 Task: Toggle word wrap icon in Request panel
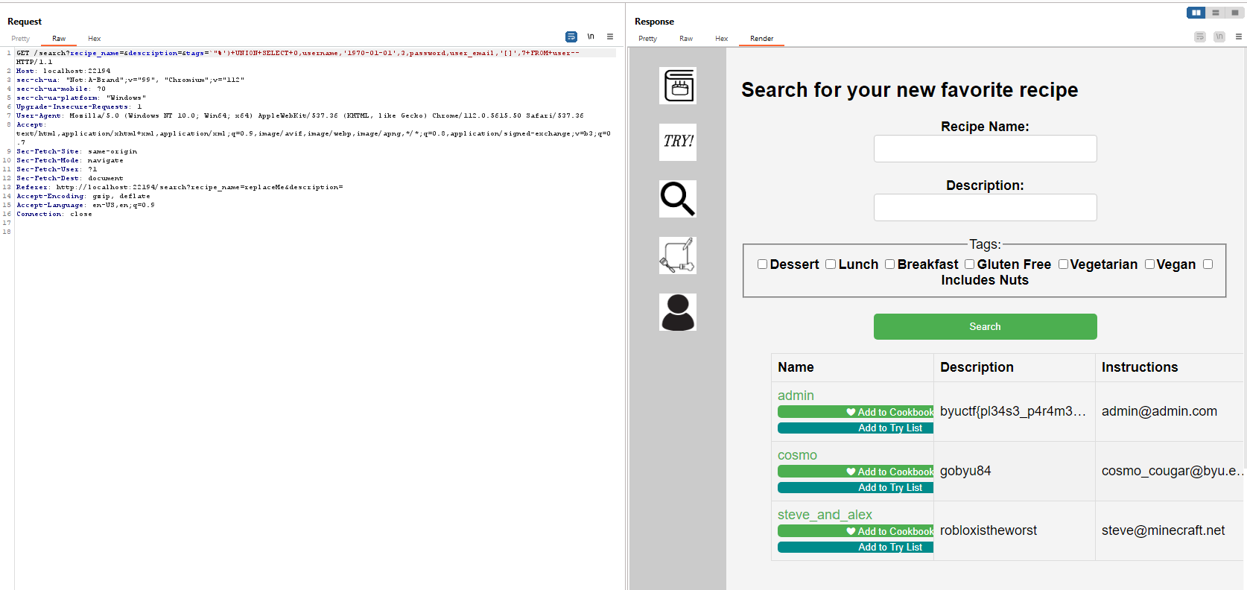tap(571, 37)
